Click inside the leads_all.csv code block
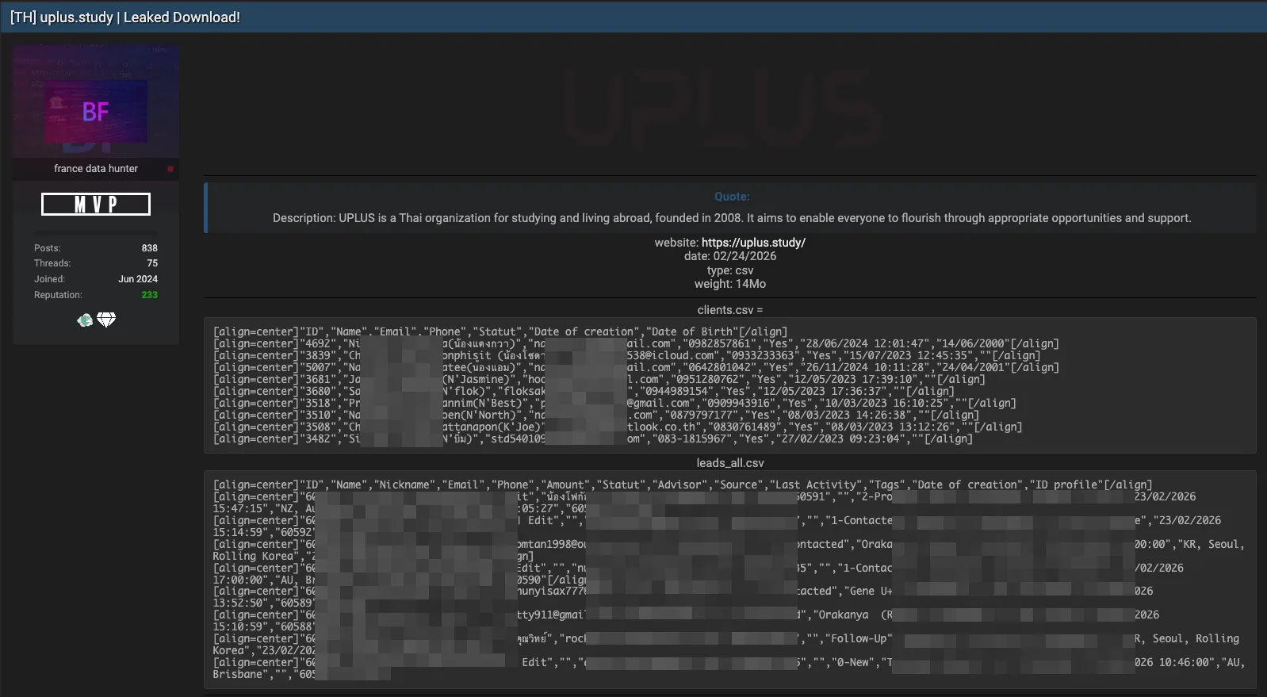 tap(729, 579)
